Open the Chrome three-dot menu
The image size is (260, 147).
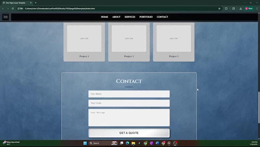pyautogui.click(x=257, y=8)
